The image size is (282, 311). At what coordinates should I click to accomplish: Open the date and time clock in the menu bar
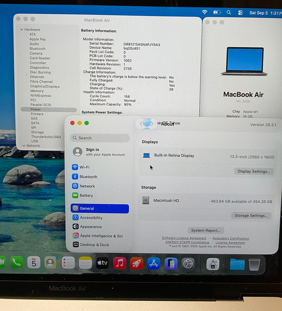point(266,13)
